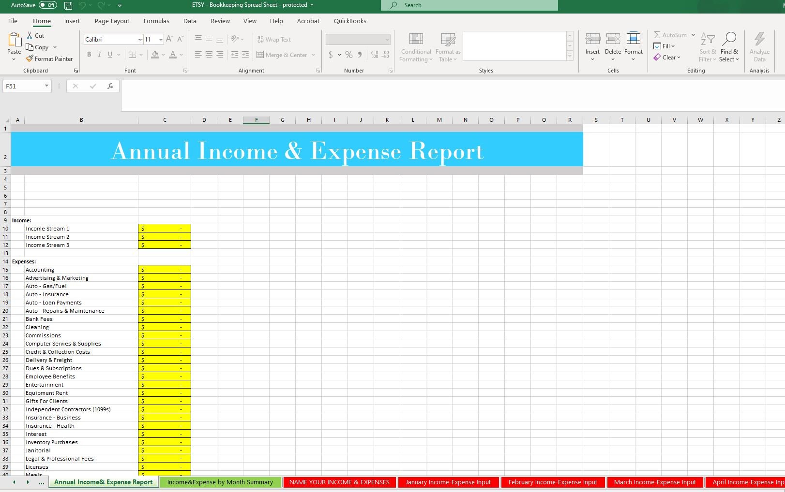Screen dimensions: 785x492
Task: Click Find & Select
Action: [729, 47]
